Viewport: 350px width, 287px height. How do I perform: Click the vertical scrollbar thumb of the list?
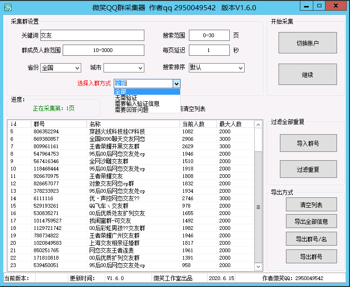tap(258, 207)
